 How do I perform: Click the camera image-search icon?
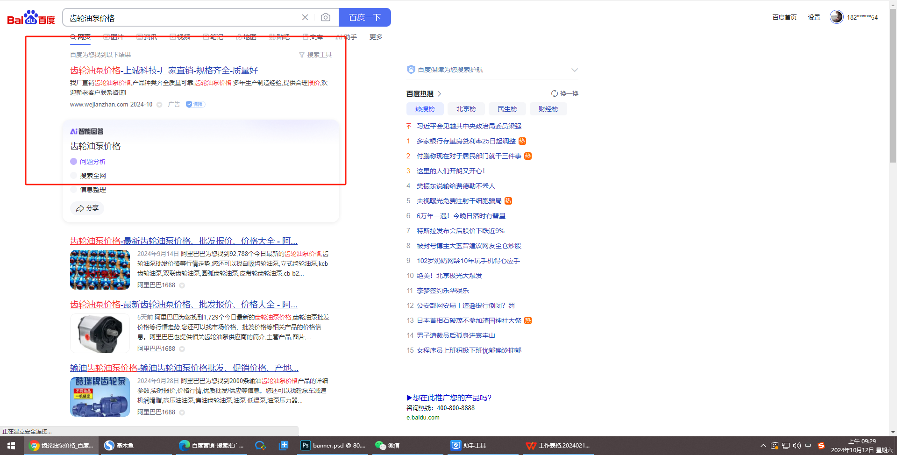pyautogui.click(x=326, y=17)
